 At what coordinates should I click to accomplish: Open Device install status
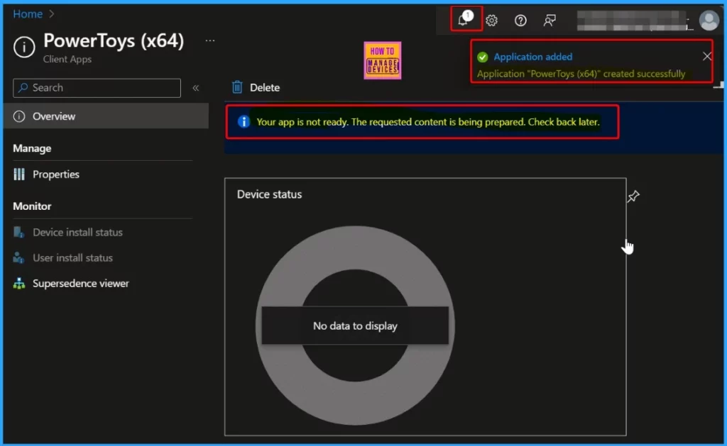(x=77, y=232)
